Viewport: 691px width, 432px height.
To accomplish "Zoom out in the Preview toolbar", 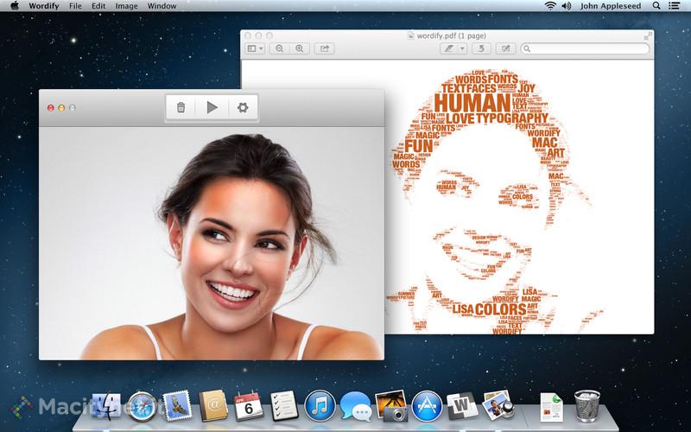I will [x=279, y=48].
